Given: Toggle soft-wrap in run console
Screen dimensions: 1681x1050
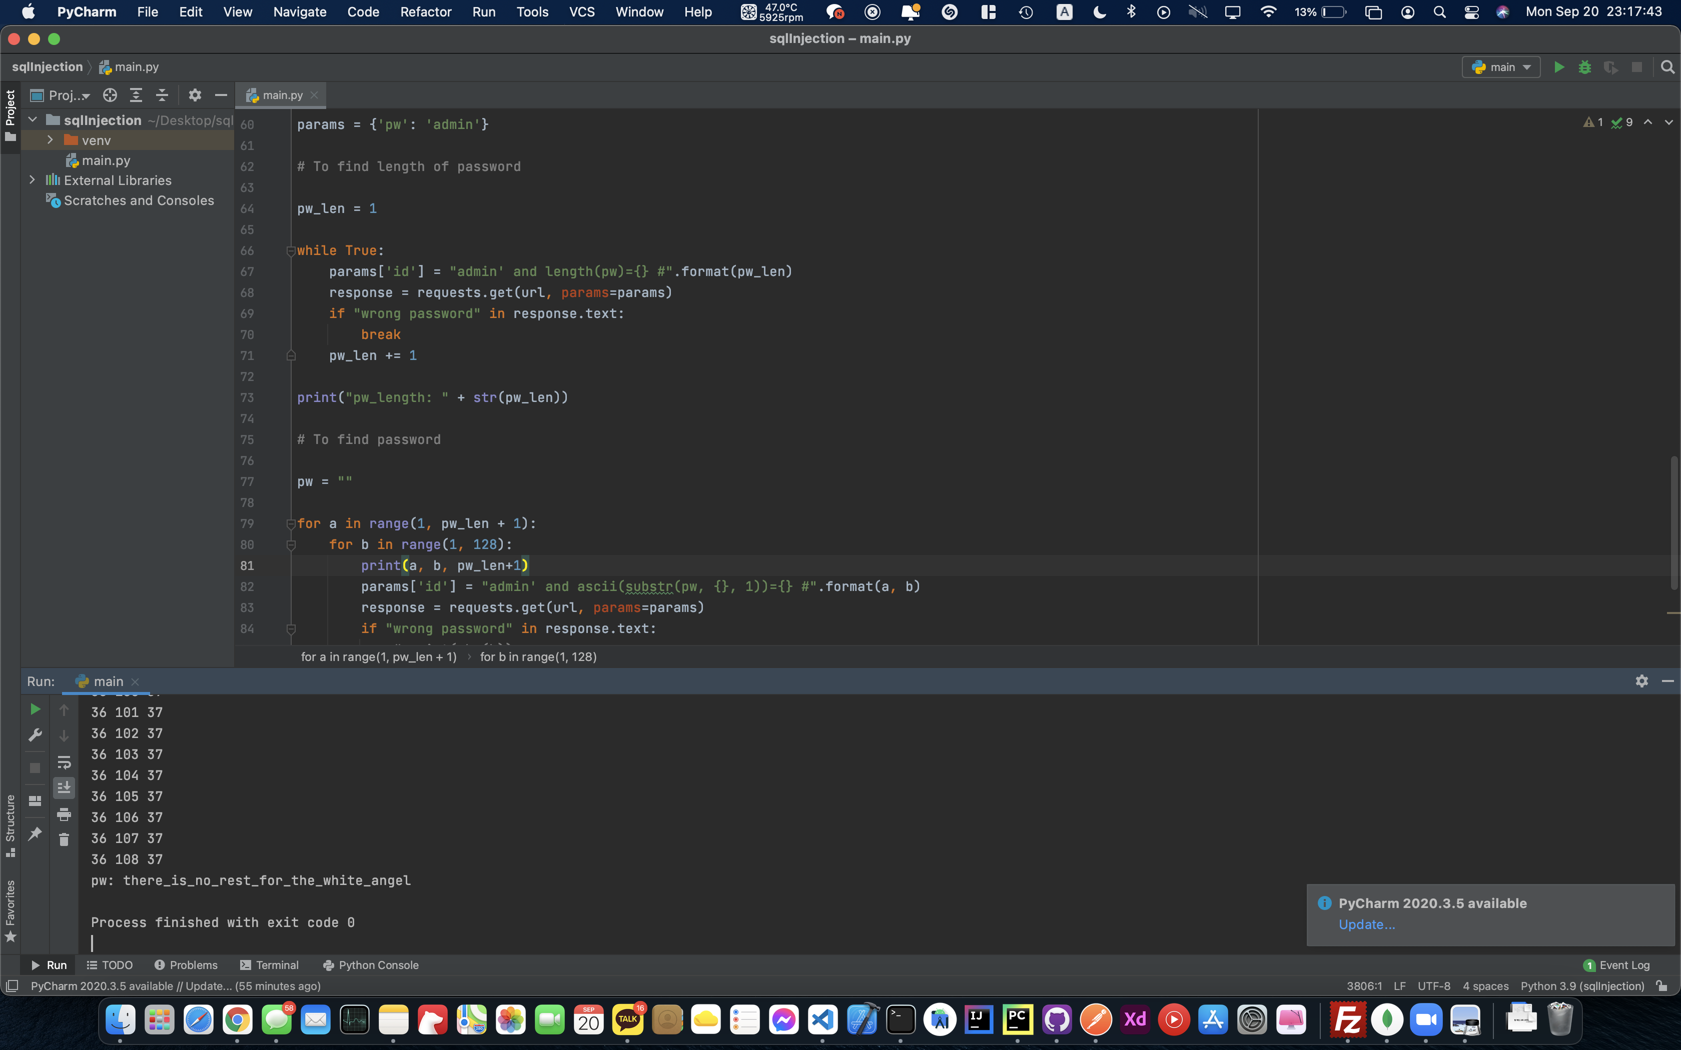Looking at the screenshot, I should [x=64, y=762].
